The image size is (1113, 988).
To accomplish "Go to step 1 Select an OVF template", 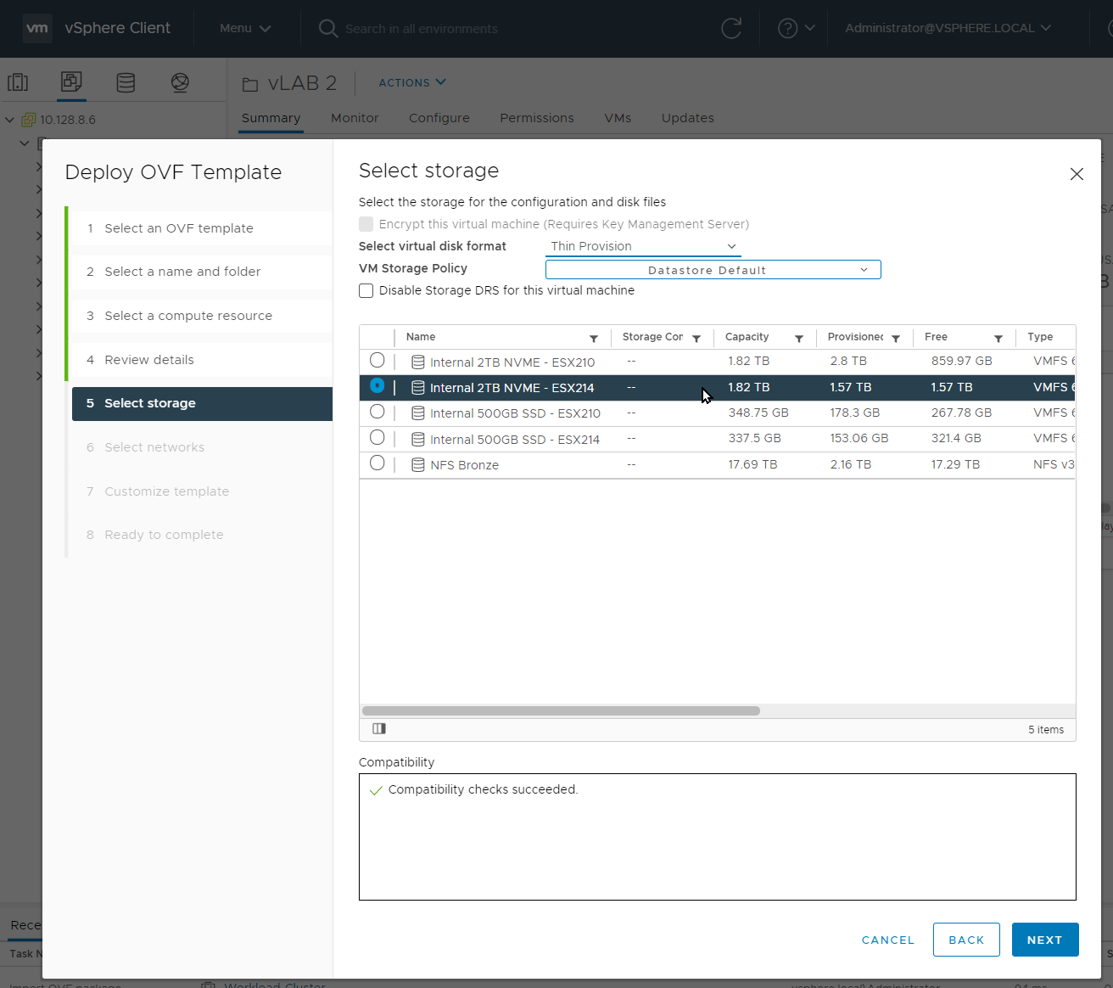I will [202, 228].
